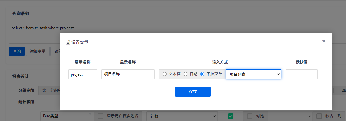Toggle the 独占一列 checkbox
The height and width of the screenshot is (121, 346).
click(x=319, y=116)
